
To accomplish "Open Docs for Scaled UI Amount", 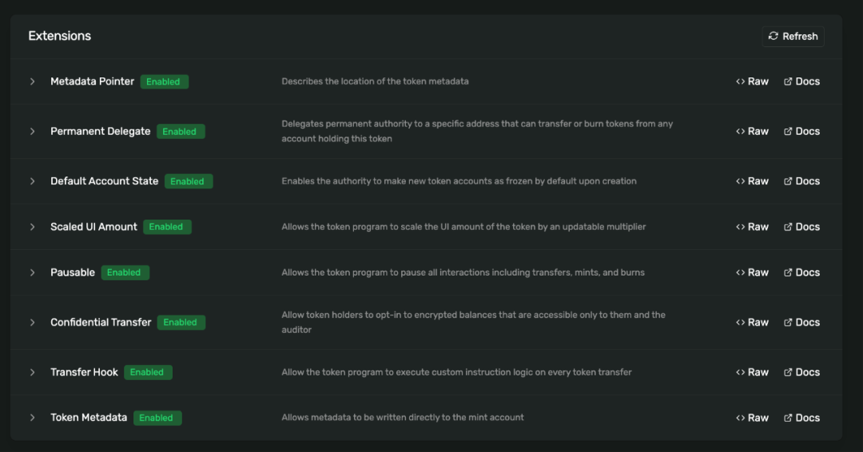I will [x=801, y=227].
